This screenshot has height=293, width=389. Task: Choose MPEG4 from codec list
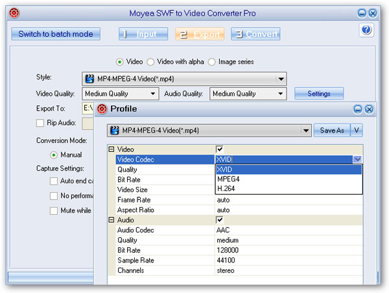[x=289, y=179]
